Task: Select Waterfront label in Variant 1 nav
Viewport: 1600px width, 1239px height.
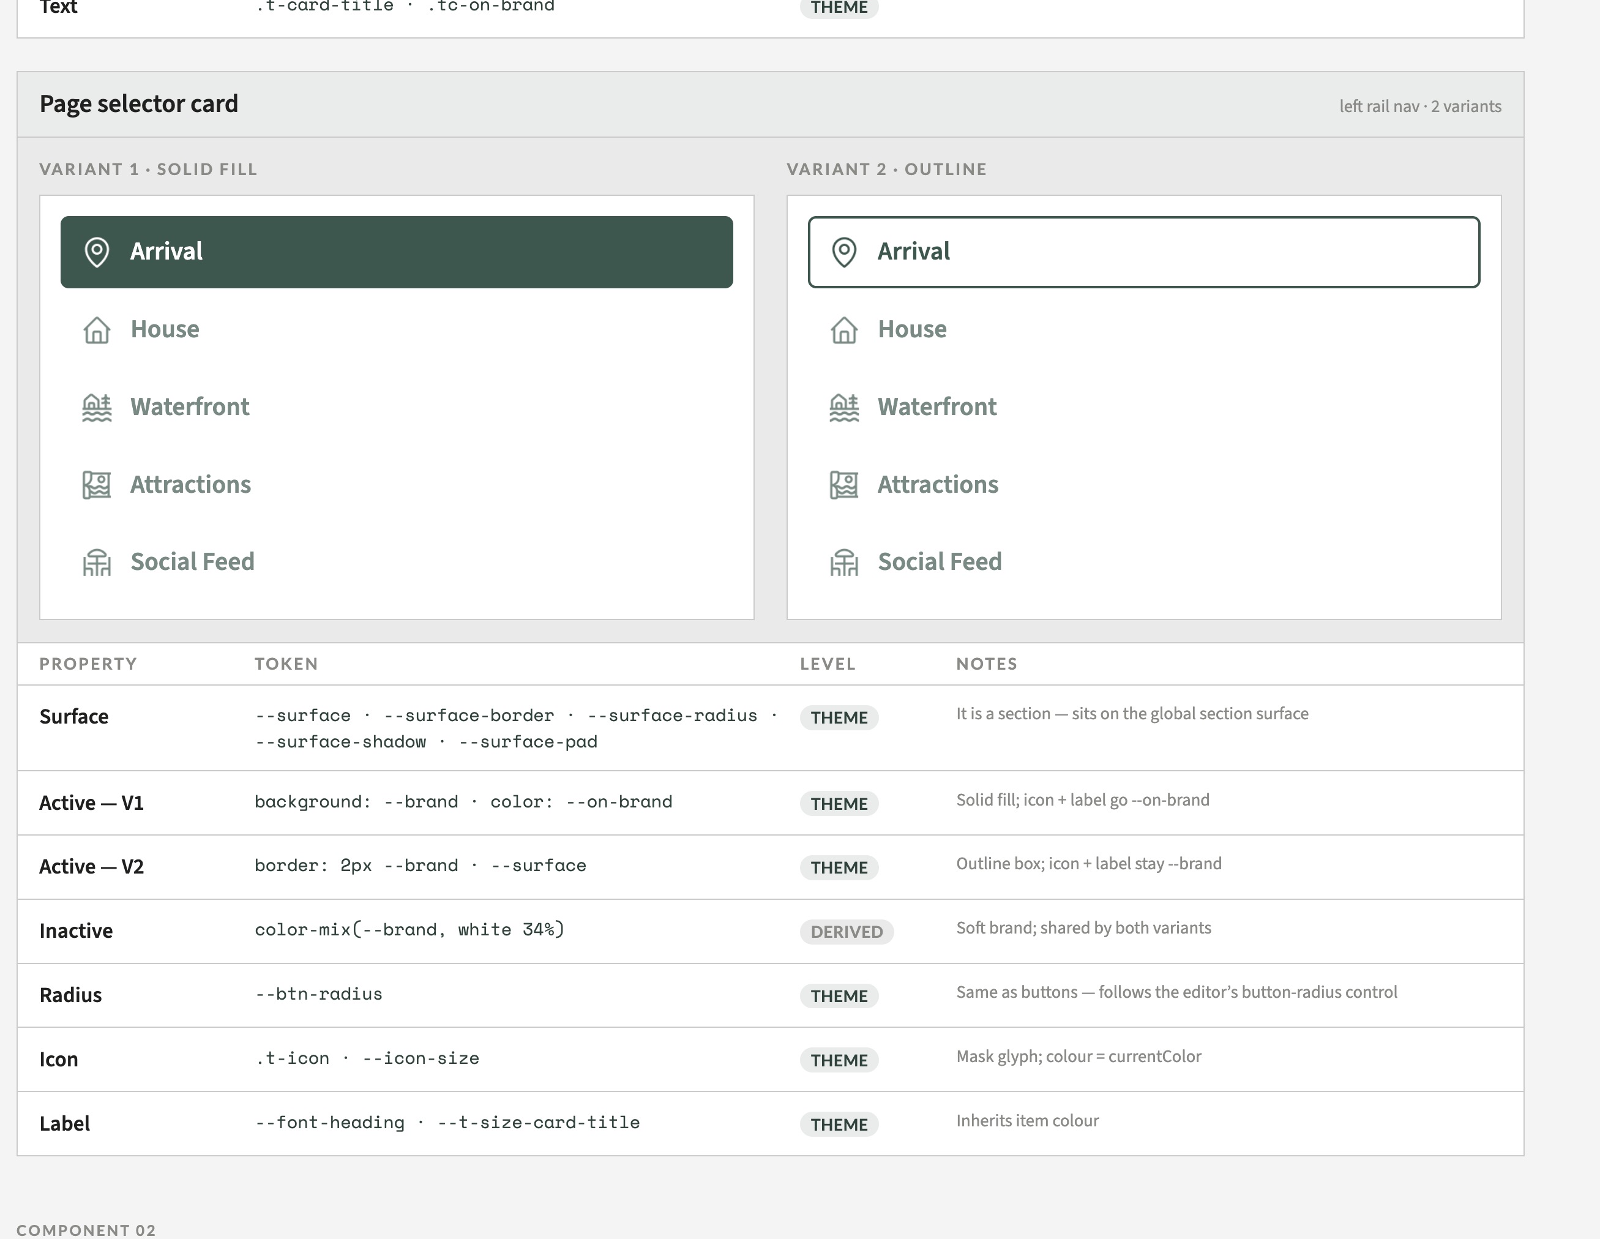Action: coord(190,406)
